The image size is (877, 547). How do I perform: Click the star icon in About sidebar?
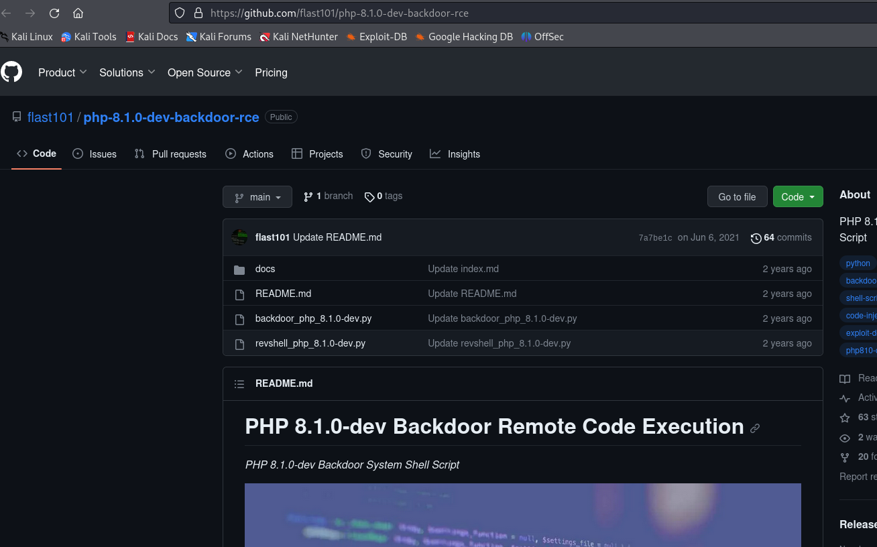coord(845,418)
